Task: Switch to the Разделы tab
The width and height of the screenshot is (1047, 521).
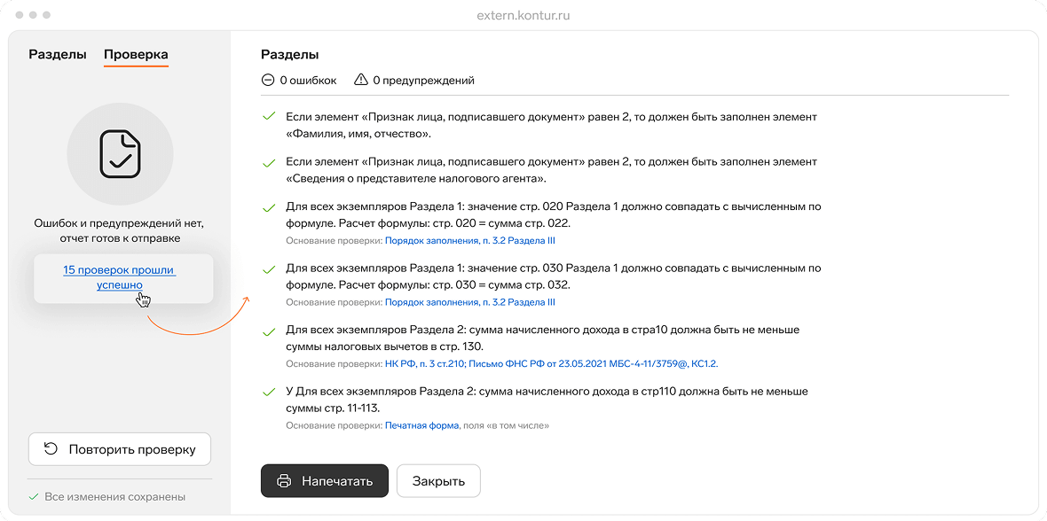Action: coord(57,54)
